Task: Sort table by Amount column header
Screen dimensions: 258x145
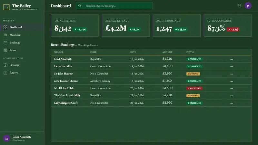Action: point(167,52)
